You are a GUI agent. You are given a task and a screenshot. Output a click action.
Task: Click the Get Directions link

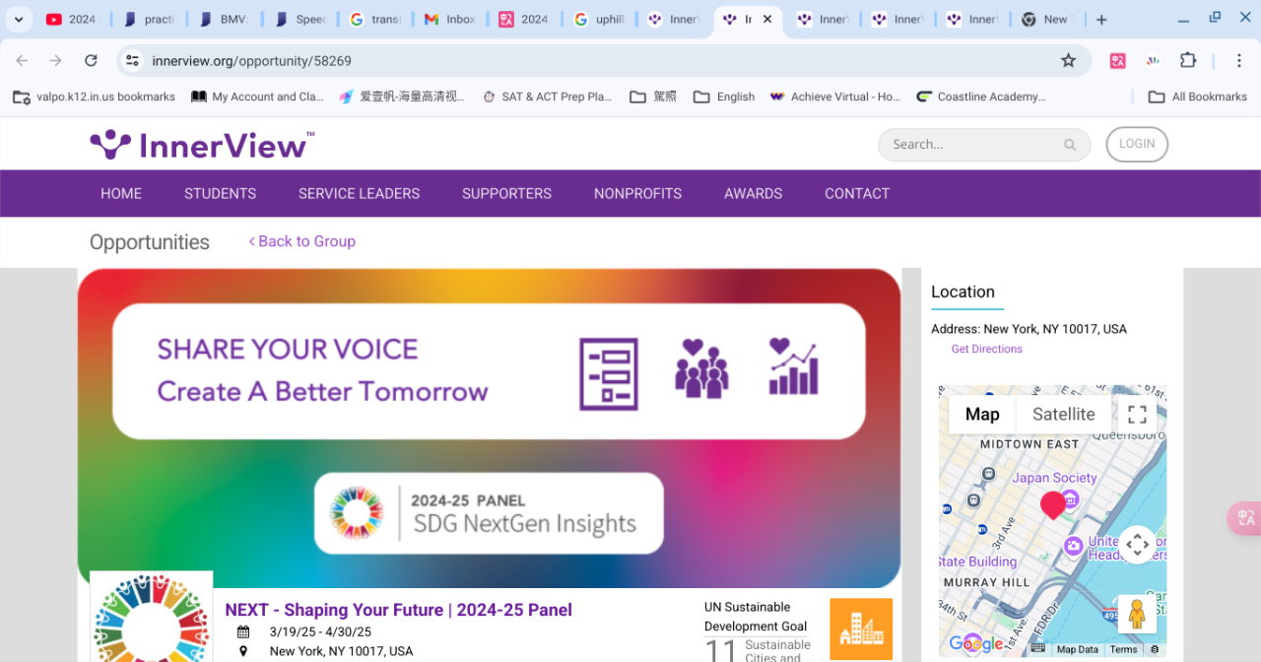(x=986, y=349)
